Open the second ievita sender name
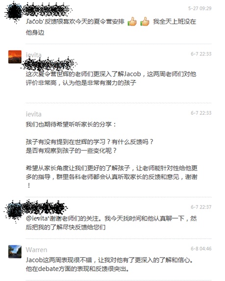This screenshot has height=281, width=225. pos(33,114)
